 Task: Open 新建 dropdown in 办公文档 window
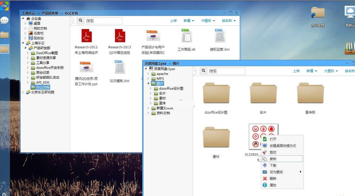point(189,21)
